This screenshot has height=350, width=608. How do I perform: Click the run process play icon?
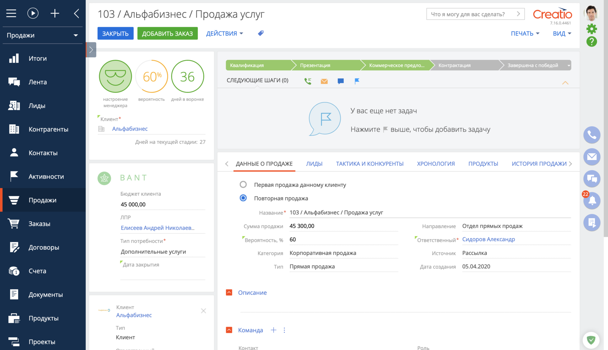point(33,14)
